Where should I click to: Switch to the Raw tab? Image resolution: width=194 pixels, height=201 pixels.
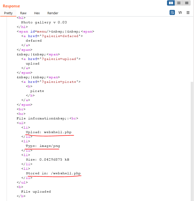coord(23,13)
